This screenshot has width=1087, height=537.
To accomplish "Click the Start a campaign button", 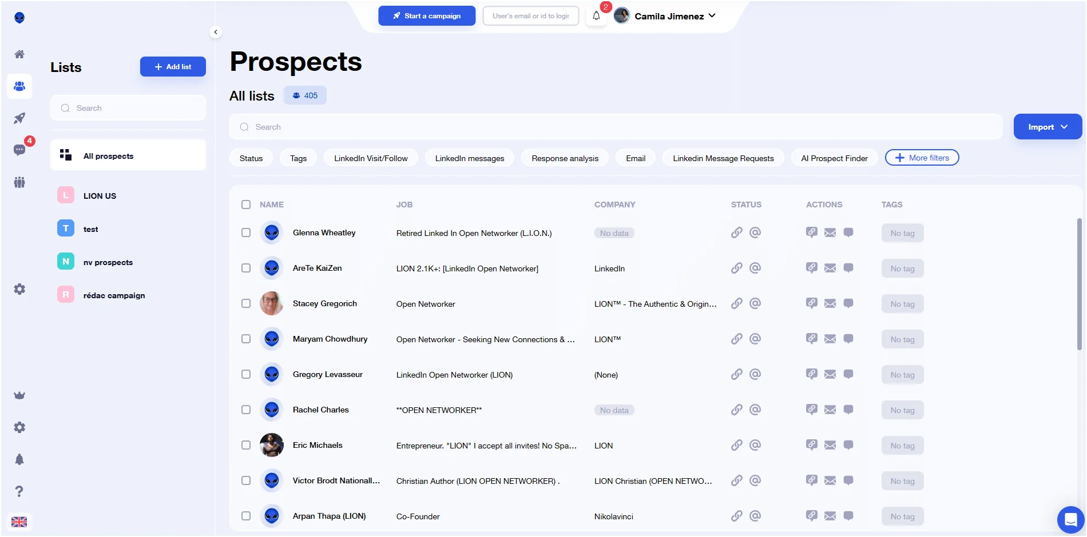I will [427, 16].
